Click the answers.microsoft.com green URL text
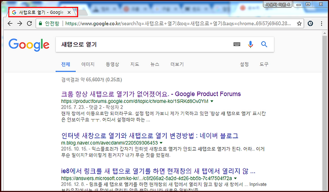Screen dimensions: 329x192 [x=147, y=178]
